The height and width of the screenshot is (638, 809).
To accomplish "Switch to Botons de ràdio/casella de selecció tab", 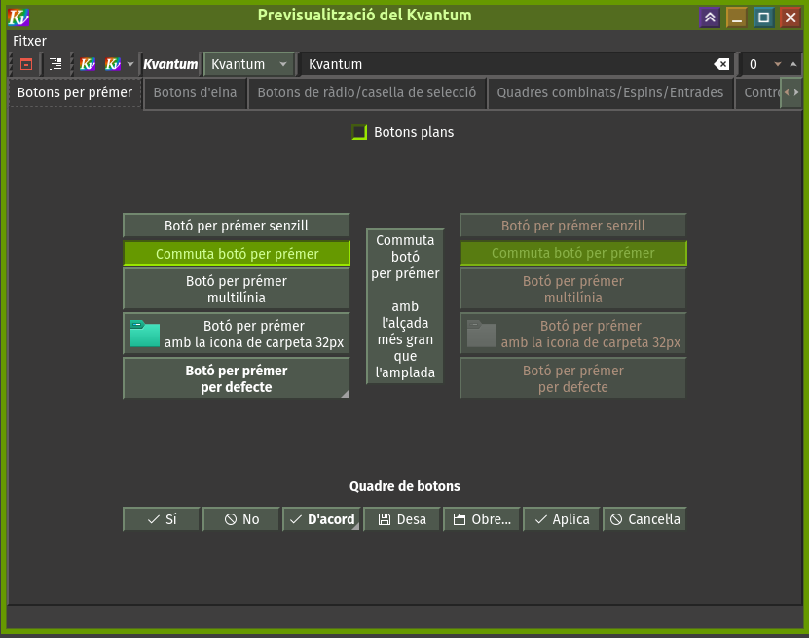I will pos(367,93).
